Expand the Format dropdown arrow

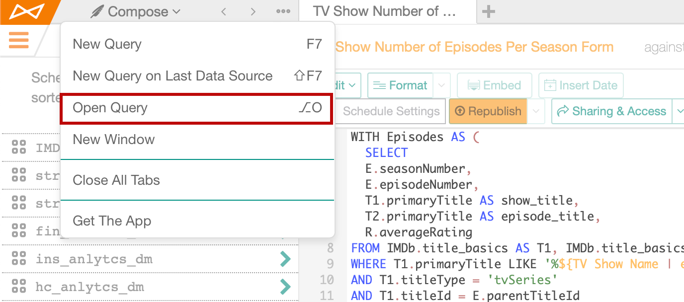click(442, 85)
